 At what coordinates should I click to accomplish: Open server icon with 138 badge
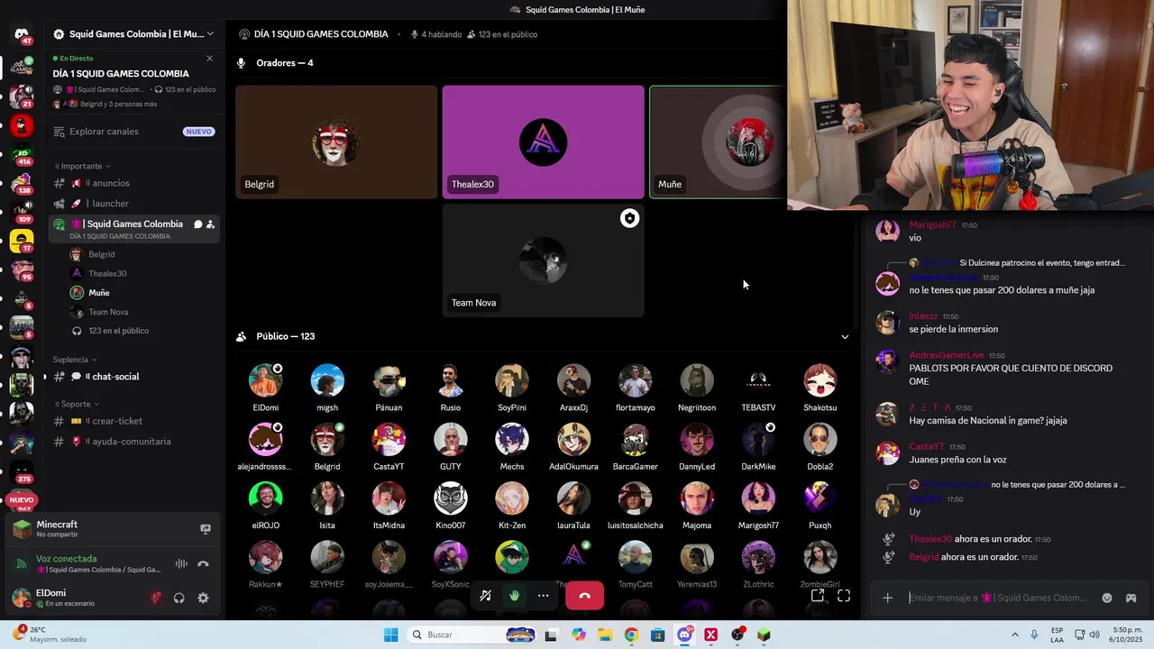[22, 184]
